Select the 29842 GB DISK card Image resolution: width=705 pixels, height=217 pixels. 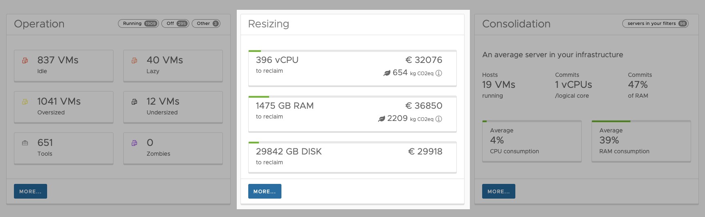(x=352, y=157)
